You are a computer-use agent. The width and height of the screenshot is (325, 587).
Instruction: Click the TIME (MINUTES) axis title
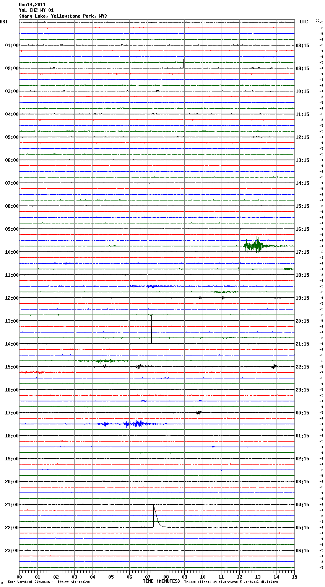161,581
